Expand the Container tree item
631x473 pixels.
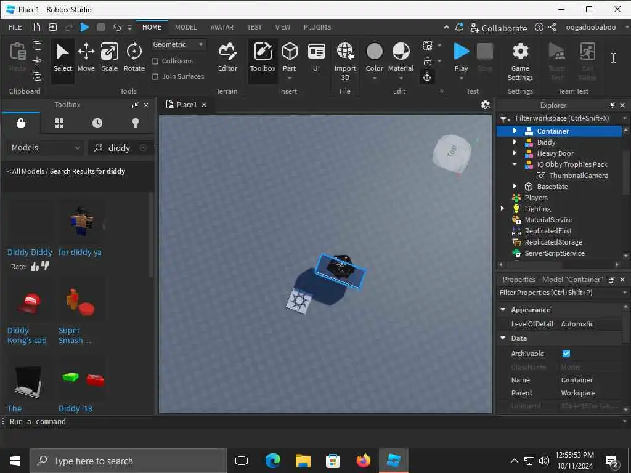(x=515, y=131)
